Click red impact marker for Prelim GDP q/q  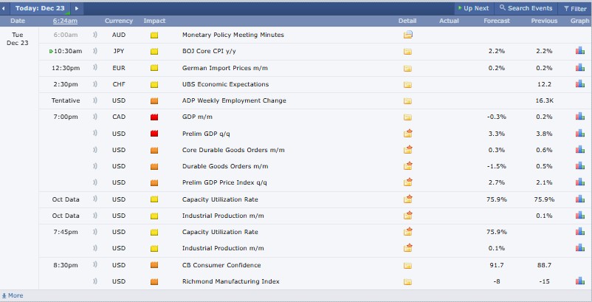[x=154, y=134]
